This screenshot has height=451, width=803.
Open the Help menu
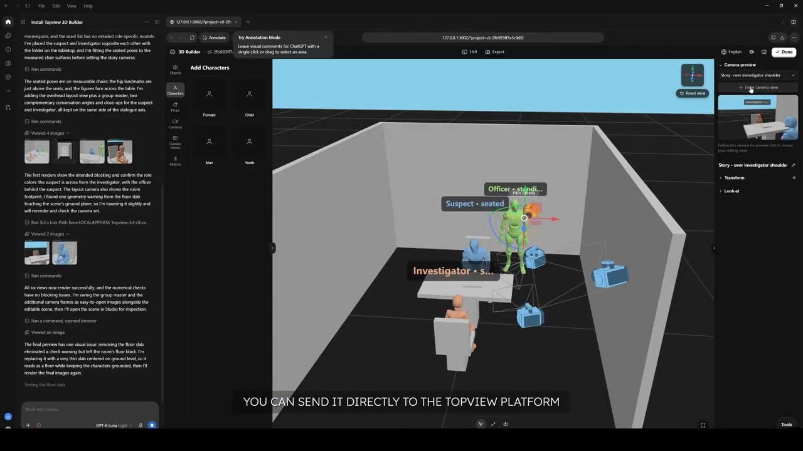click(88, 6)
